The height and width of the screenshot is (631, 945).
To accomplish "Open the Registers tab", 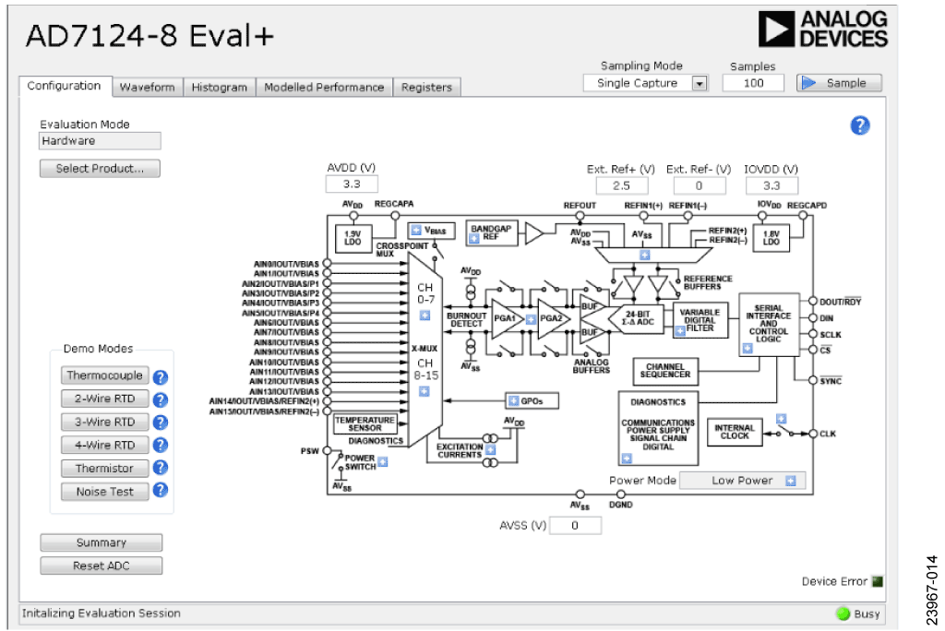I will pos(426,88).
